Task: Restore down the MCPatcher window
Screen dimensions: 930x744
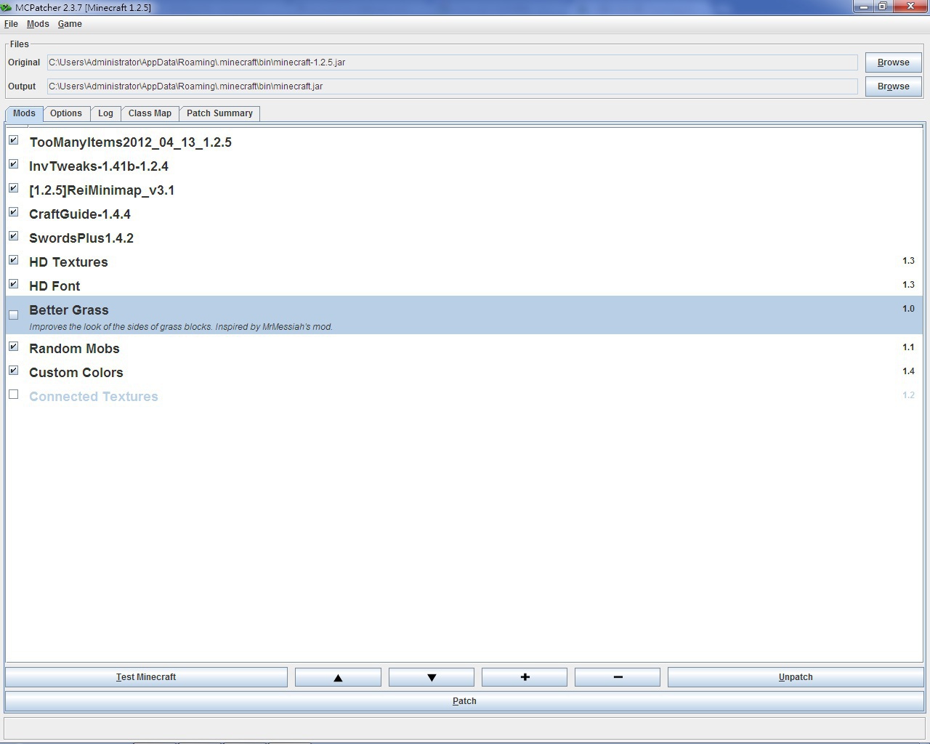Action: coord(883,7)
